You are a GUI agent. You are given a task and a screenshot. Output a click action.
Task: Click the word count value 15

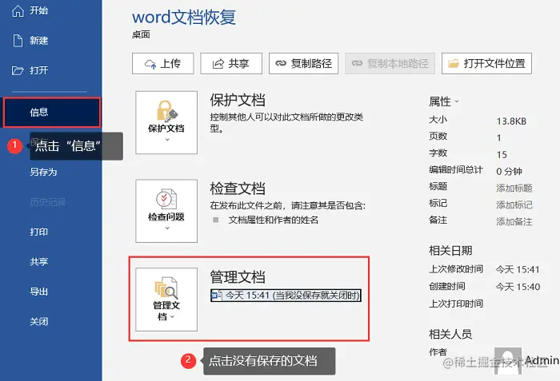point(502,154)
